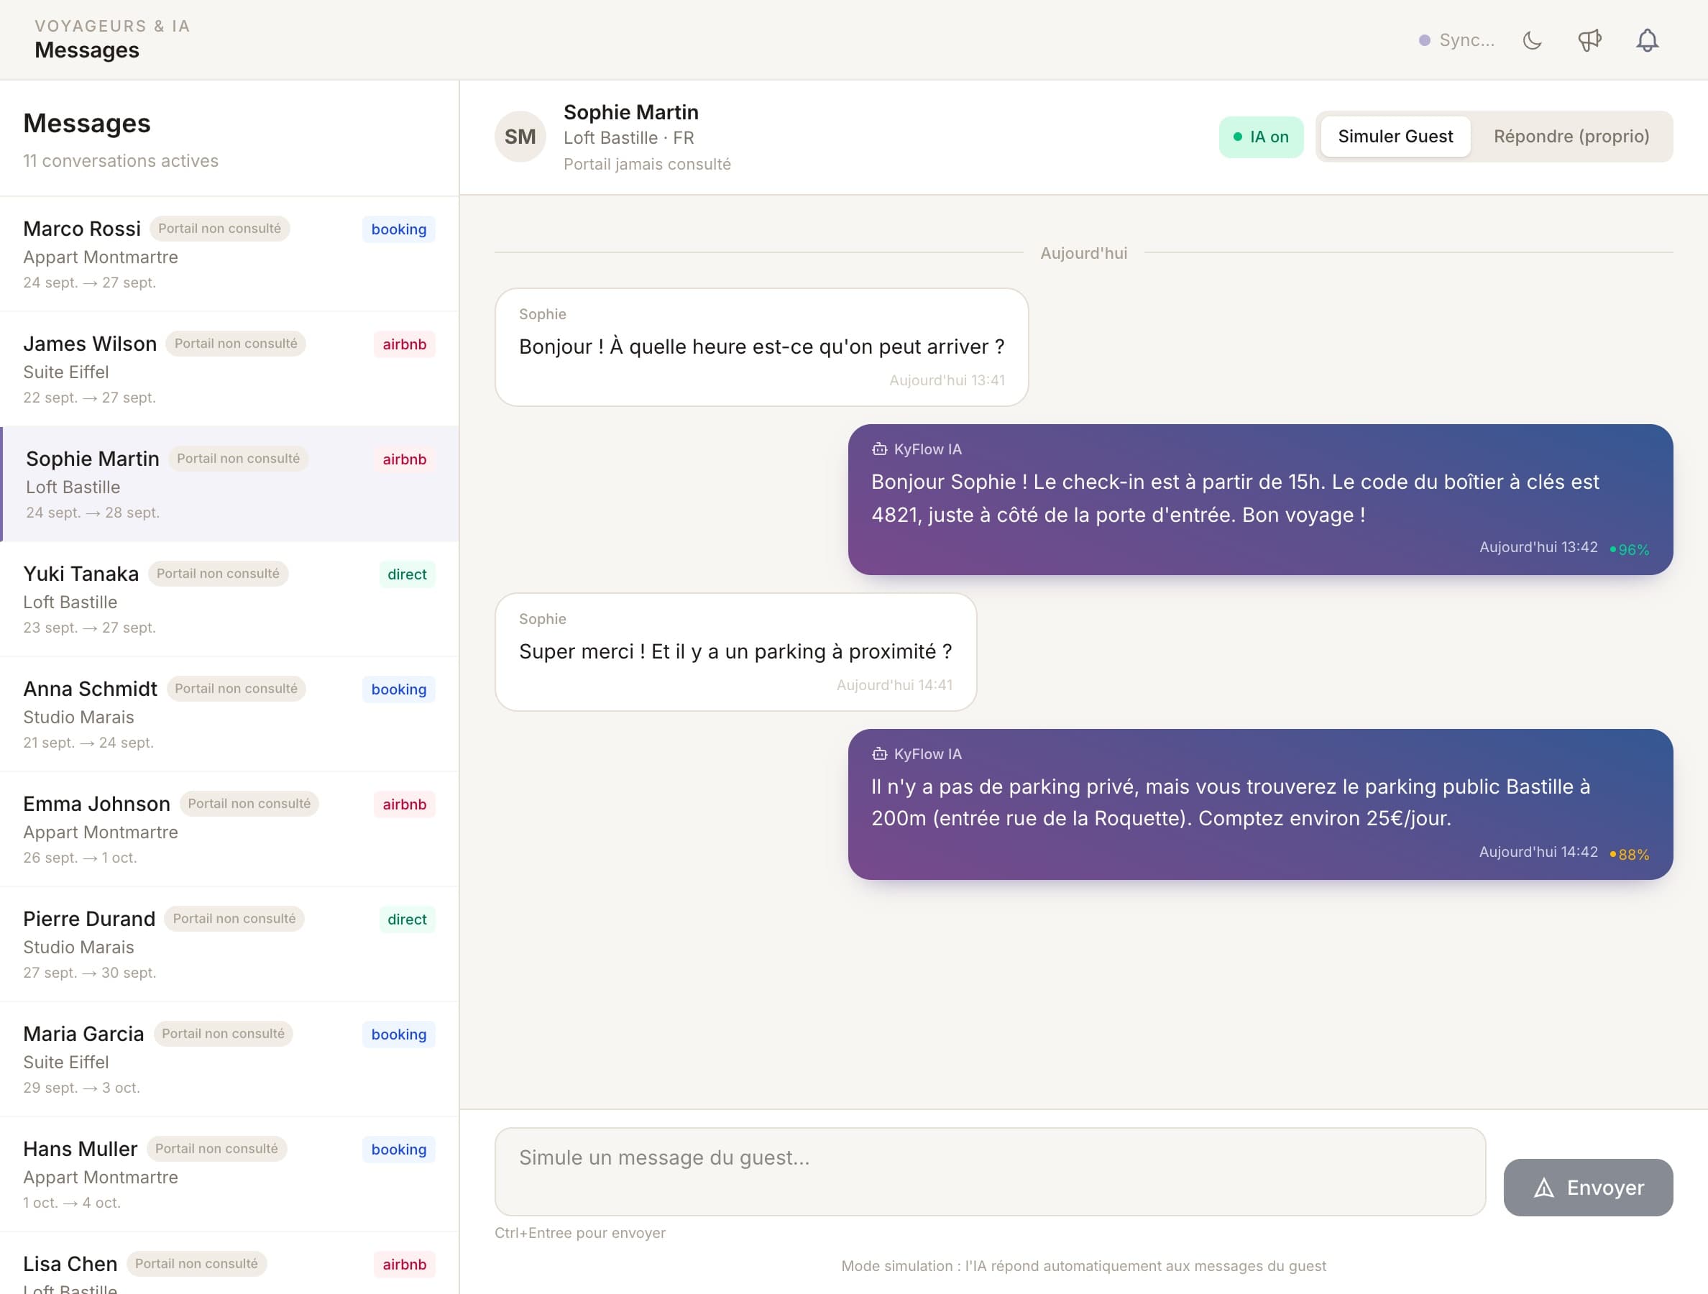Click Sophie's message about arrival time

(761, 347)
